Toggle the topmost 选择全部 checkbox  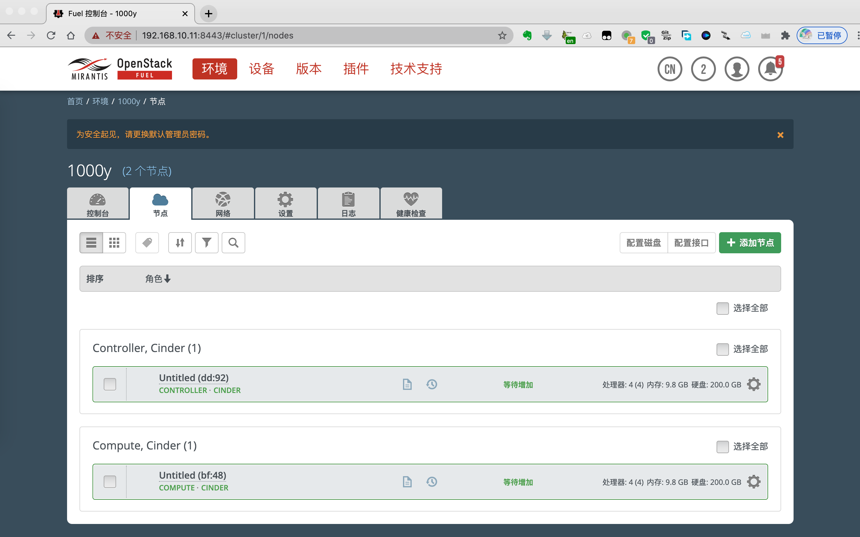tap(722, 308)
